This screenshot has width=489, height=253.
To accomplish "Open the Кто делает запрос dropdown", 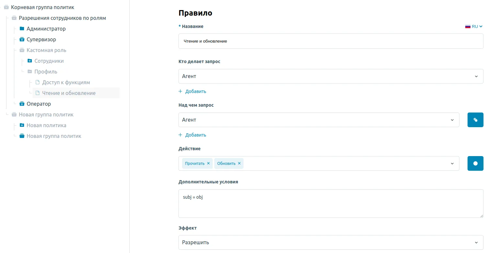I will [x=330, y=76].
